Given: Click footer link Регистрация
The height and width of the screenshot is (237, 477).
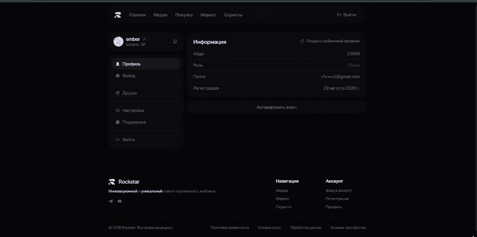Looking at the screenshot, I should tap(337, 199).
